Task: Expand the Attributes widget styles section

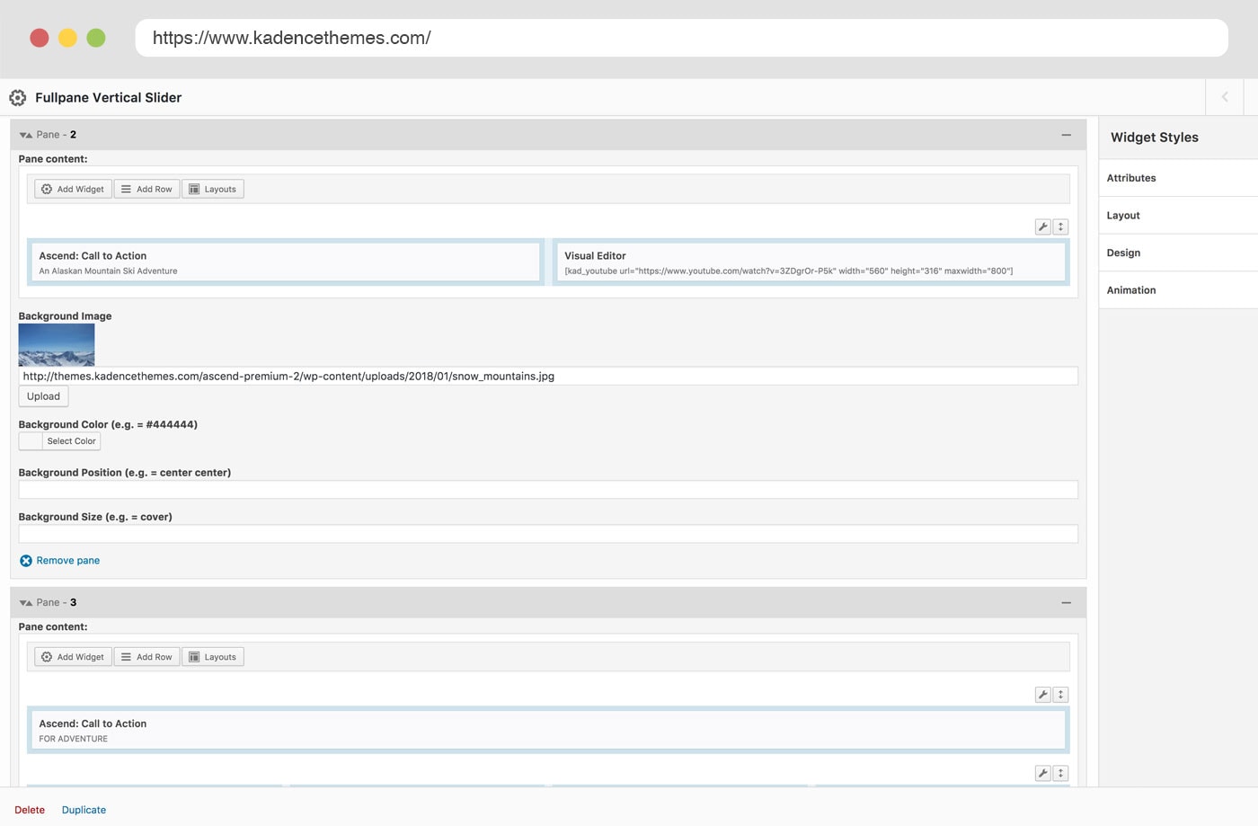Action: coord(1178,178)
